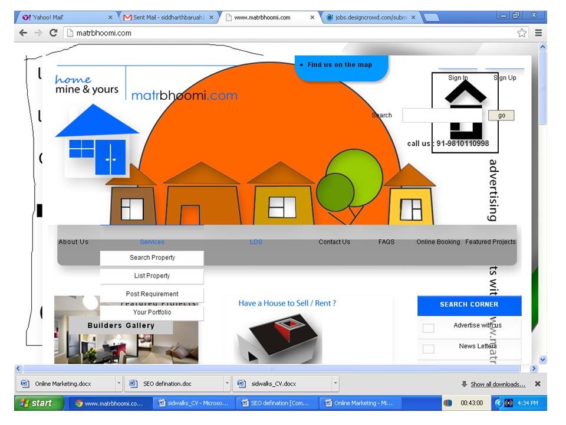Image resolution: width=566 pixels, height=425 pixels.
Task: Open downloaded file sidwalks_CV.docx
Action: pyautogui.click(x=282, y=384)
